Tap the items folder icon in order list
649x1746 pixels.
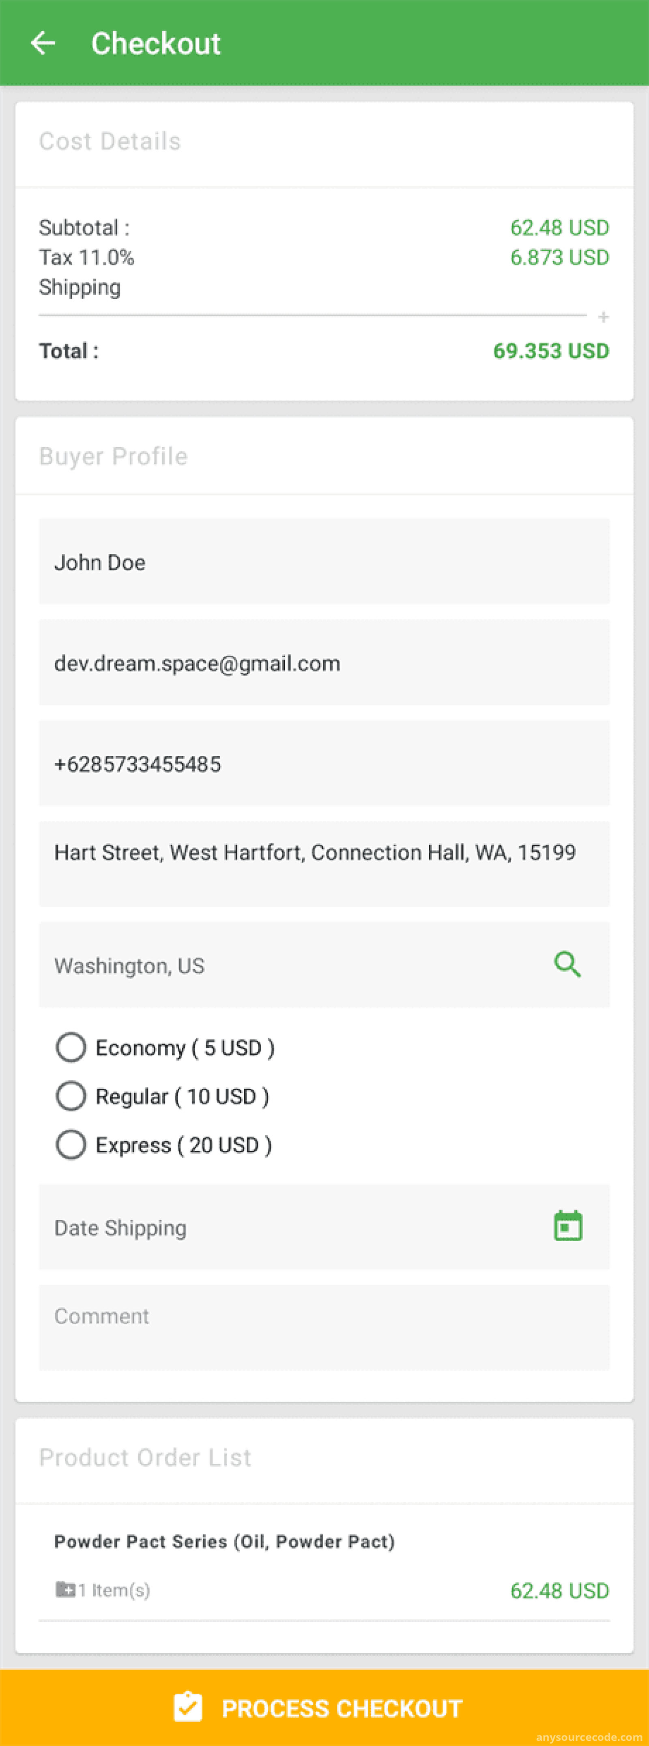(x=65, y=1589)
